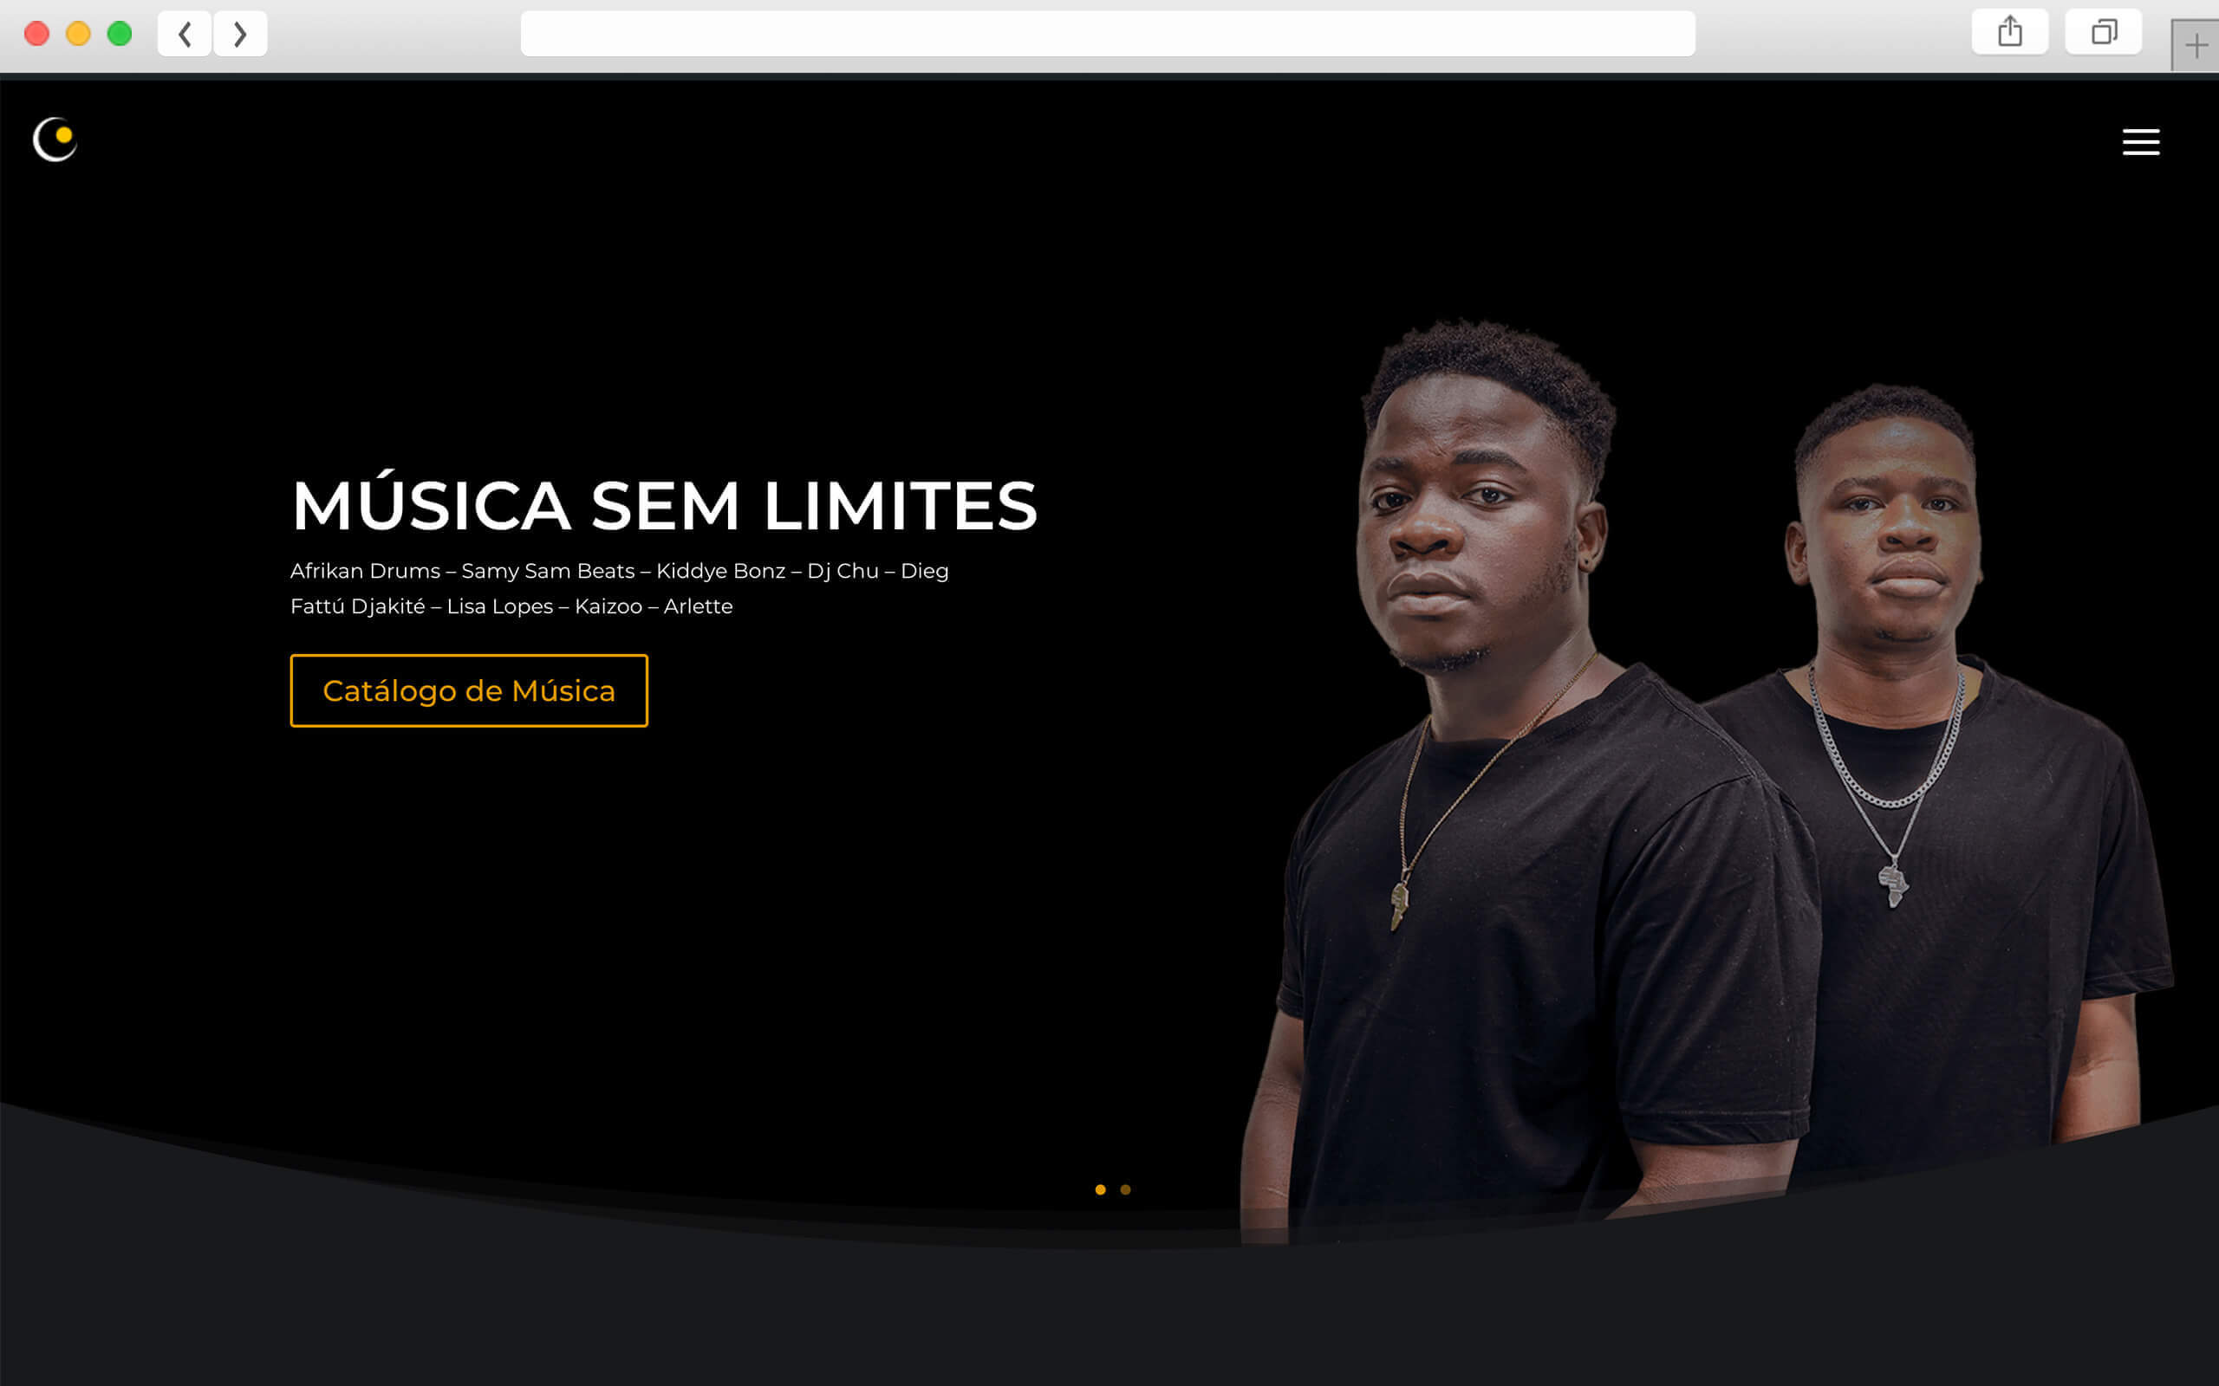Go back with the browser back arrow
This screenshot has width=2219, height=1386.
point(185,34)
